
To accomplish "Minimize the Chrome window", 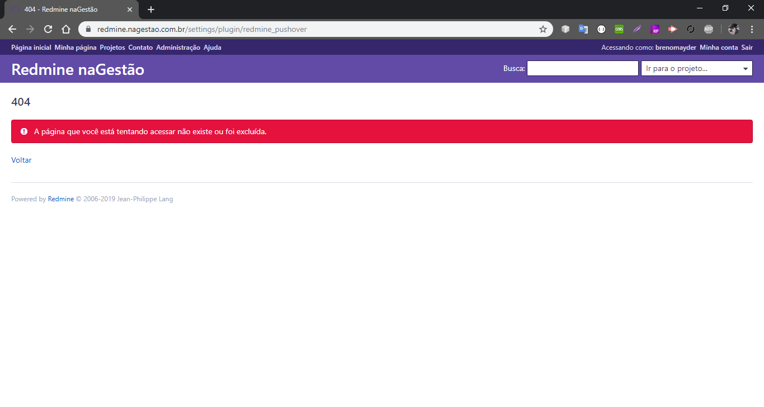I will click(x=700, y=8).
